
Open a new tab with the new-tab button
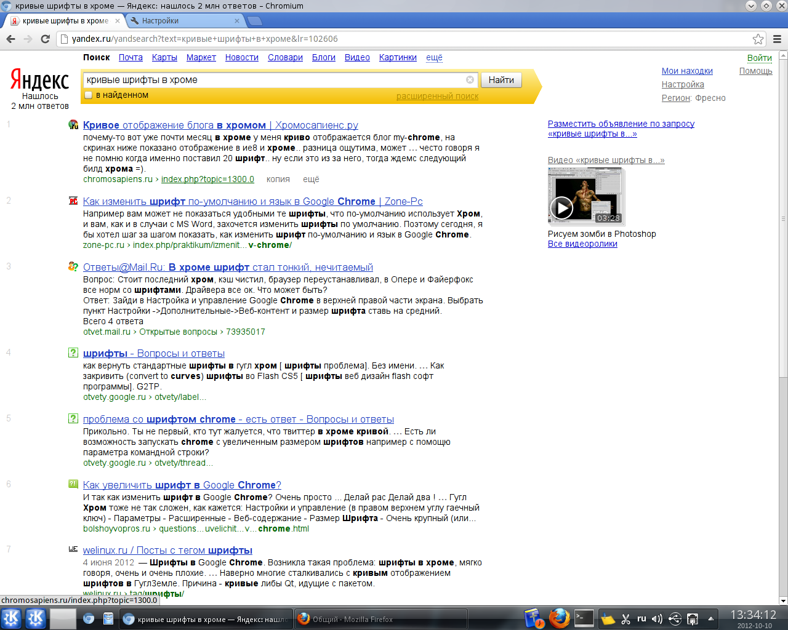[x=254, y=21]
